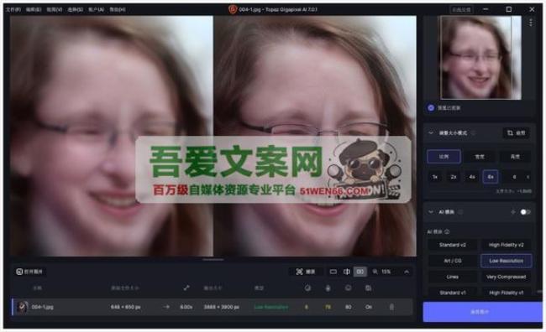Click the blue save image button
The height and width of the screenshot is (332, 546).
(x=482, y=312)
